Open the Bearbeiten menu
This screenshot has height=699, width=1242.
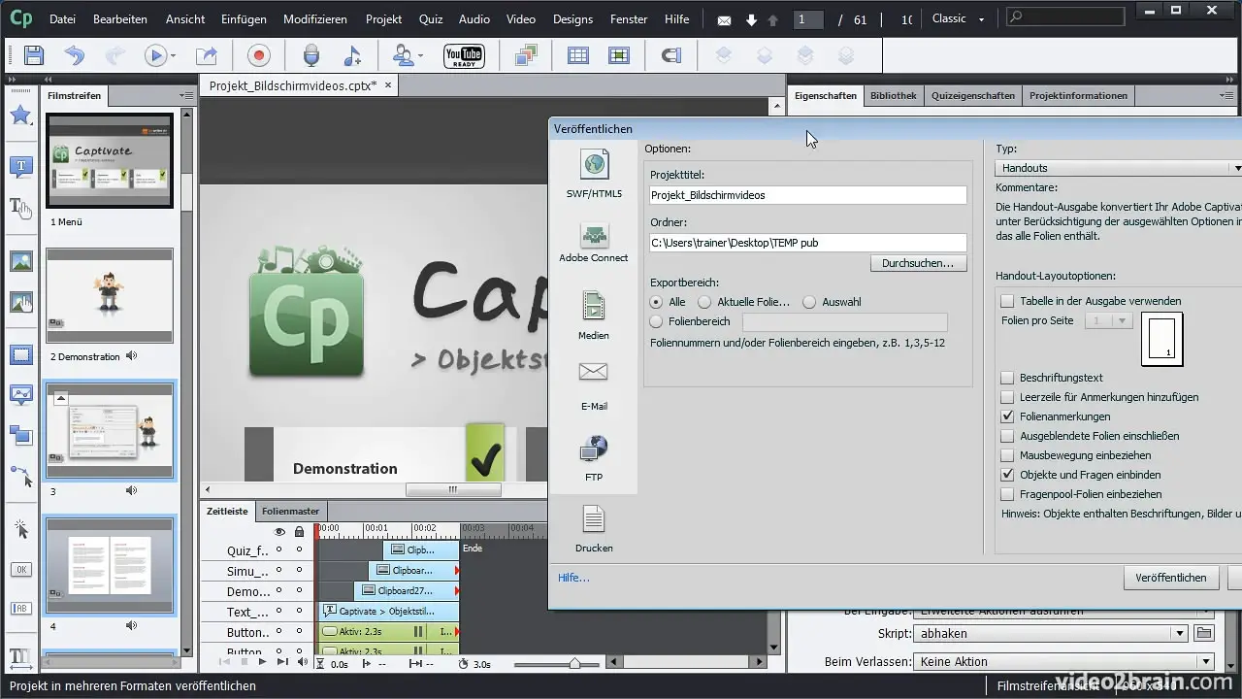pos(120,19)
